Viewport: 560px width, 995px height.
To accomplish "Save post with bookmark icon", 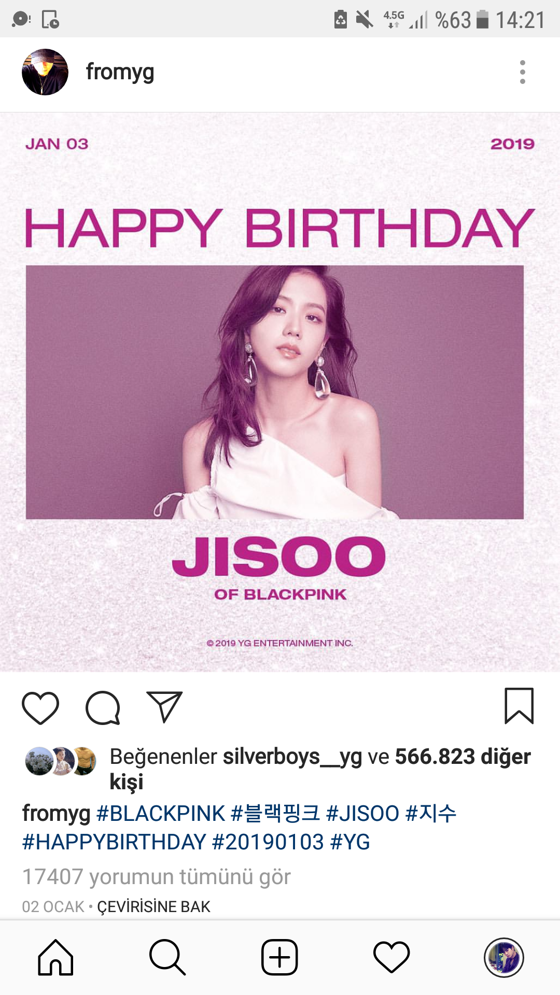I will click(519, 706).
